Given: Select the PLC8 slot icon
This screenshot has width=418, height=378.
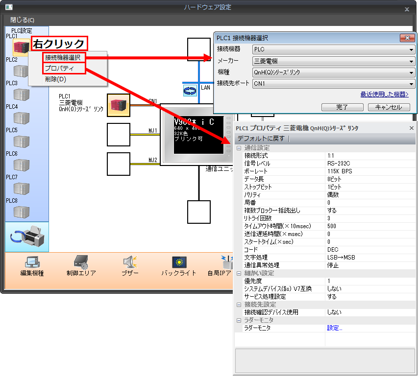Looking at the screenshot, I should [x=21, y=212].
